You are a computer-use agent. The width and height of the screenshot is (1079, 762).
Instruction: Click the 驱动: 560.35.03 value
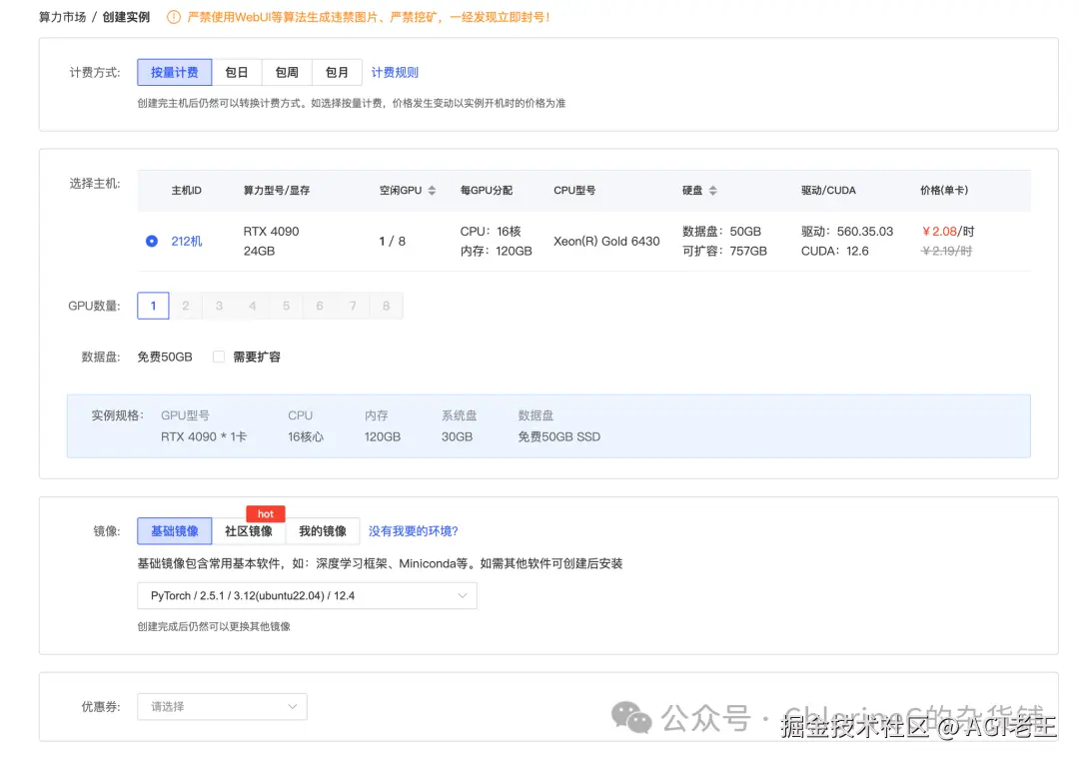pos(847,232)
